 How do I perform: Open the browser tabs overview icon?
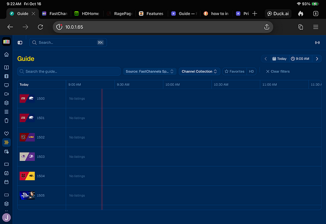(x=300, y=27)
